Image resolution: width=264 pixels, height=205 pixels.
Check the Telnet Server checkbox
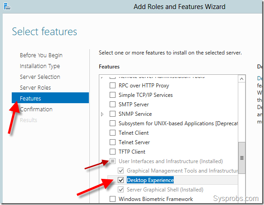point(112,142)
